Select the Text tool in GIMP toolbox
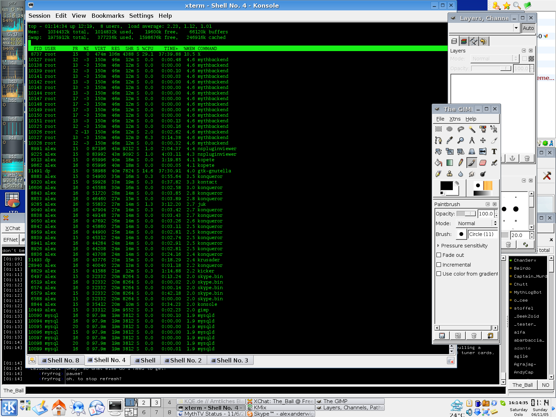Viewport: 556px width, 417px height. [494, 152]
